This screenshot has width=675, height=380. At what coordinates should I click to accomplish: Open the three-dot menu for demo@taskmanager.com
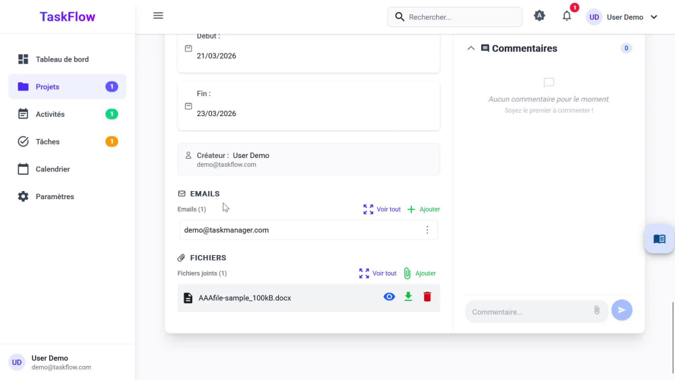[427, 229]
